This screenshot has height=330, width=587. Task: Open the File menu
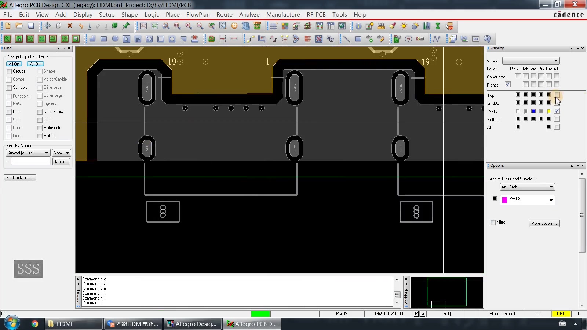click(8, 15)
